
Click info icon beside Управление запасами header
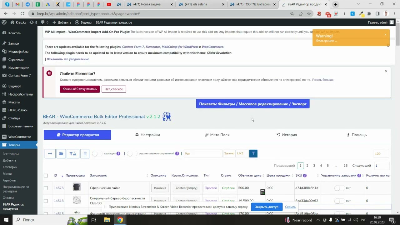point(359,175)
